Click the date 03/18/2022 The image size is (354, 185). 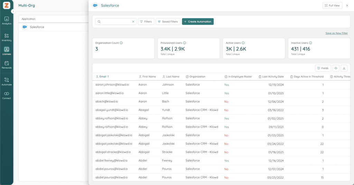click(276, 110)
